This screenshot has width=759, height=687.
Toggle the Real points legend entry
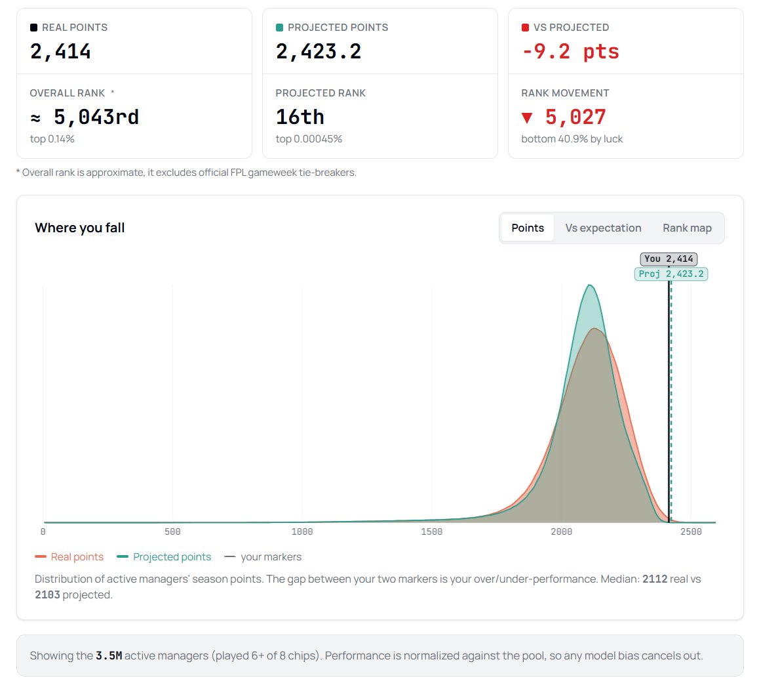[x=69, y=556]
